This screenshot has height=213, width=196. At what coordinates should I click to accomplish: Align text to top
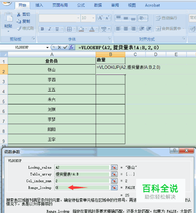coord(119,18)
